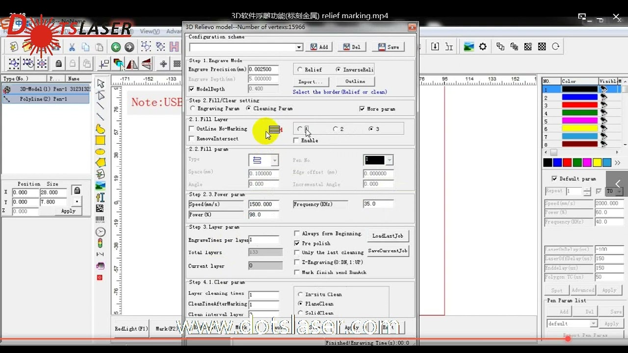Viewport: 628px width, 353px height.
Task: Click the Import... button
Action: [311, 81]
